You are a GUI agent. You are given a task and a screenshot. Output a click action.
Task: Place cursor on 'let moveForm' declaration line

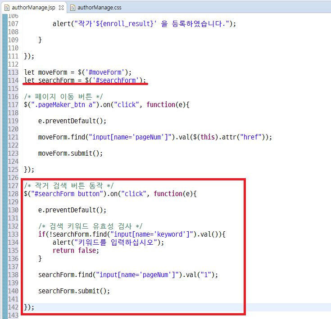tap(77, 72)
